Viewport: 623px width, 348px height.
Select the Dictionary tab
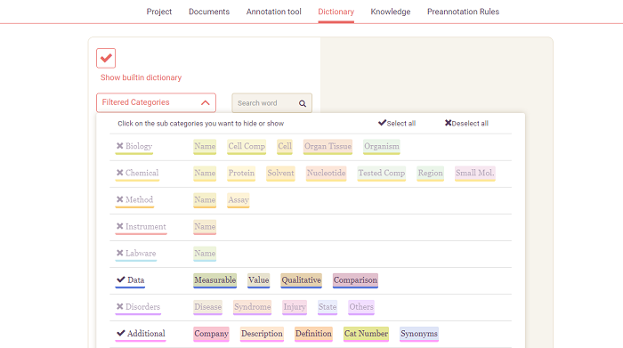(336, 12)
